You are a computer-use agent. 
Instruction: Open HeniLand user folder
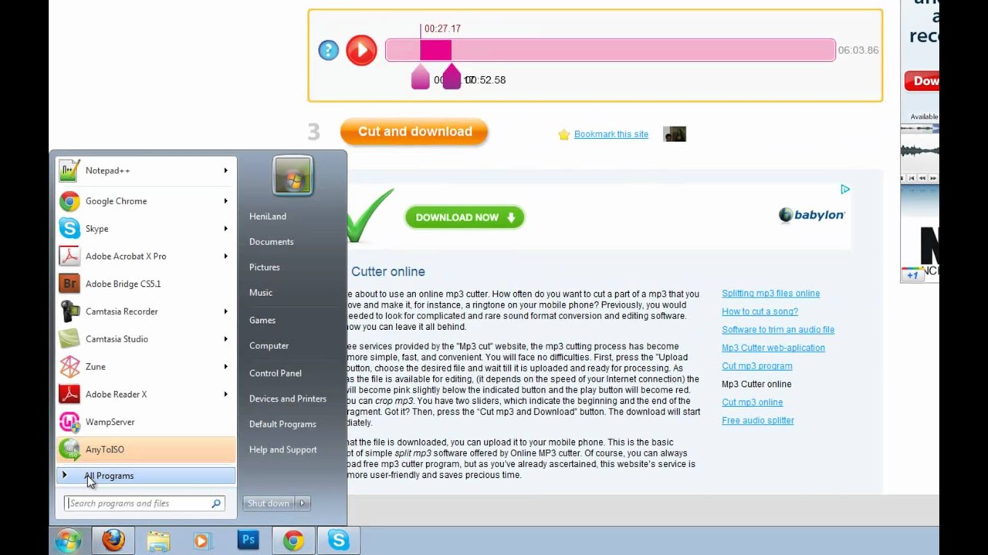(x=268, y=217)
